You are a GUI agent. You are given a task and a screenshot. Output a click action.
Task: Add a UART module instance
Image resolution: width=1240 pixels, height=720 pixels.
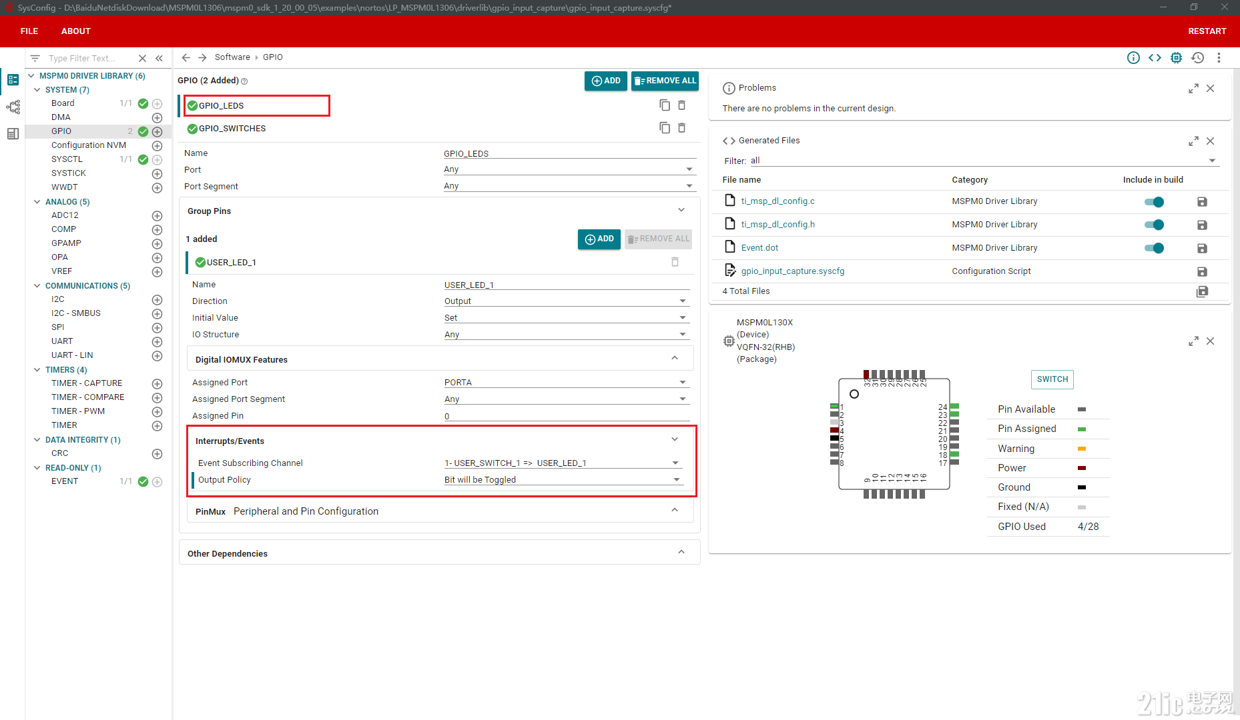coord(158,342)
